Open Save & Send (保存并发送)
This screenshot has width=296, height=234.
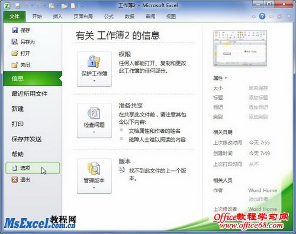27,139
